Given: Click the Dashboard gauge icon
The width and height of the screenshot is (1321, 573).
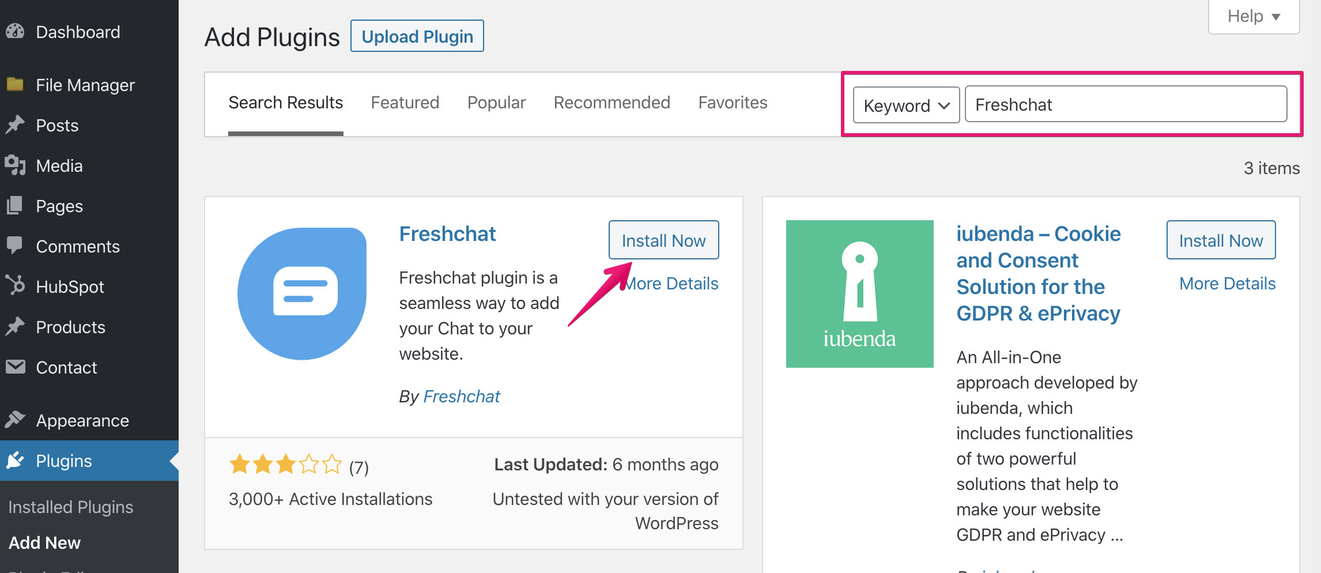Looking at the screenshot, I should tap(16, 31).
